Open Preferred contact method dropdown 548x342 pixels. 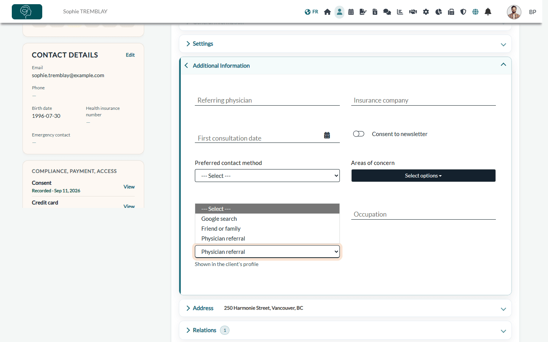pos(267,176)
